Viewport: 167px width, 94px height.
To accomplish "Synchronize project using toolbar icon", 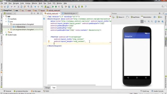I will [8, 7].
